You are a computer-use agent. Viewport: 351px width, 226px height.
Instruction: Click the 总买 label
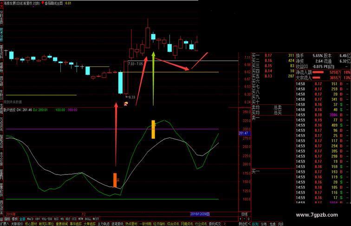click(x=278, y=113)
